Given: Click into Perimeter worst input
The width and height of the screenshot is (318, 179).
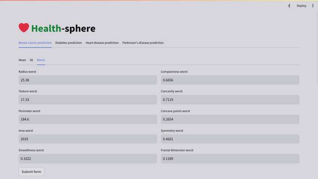Looking at the screenshot, I should coord(87,119).
